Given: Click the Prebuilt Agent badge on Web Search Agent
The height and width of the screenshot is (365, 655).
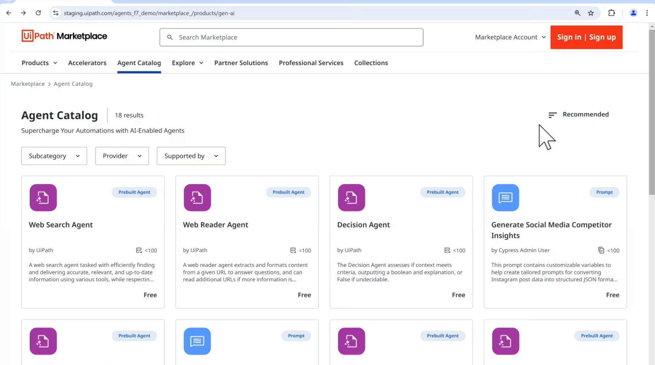Looking at the screenshot, I should pyautogui.click(x=134, y=192).
